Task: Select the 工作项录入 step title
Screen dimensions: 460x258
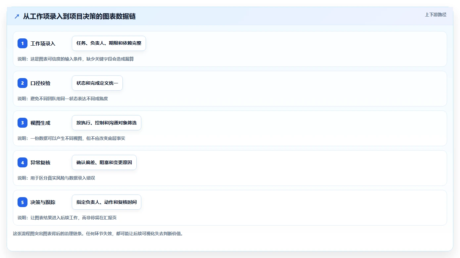Action: pos(43,43)
